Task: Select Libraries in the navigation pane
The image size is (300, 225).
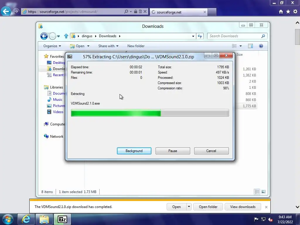Action: pyautogui.click(x=53, y=87)
